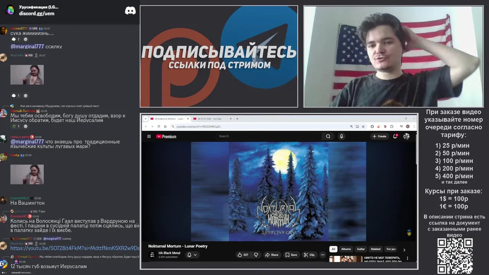489x275 pixels.
Task: Click the "6.42K subscribers" text
Action: [168, 257]
